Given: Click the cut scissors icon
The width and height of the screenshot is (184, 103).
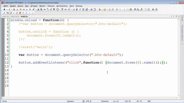Looking at the screenshot, I should click(x=124, y=9).
